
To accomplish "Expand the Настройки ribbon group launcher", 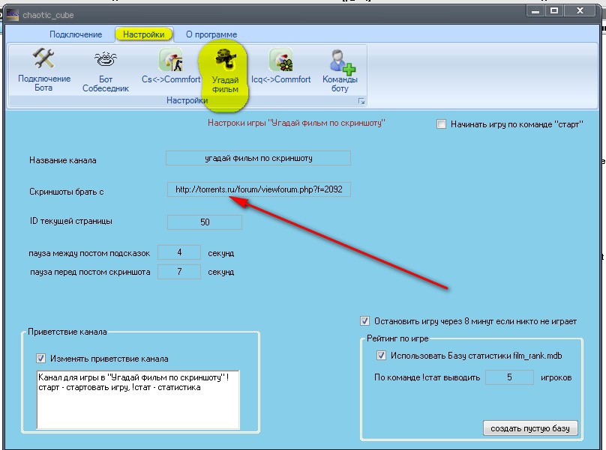I will click(x=361, y=101).
